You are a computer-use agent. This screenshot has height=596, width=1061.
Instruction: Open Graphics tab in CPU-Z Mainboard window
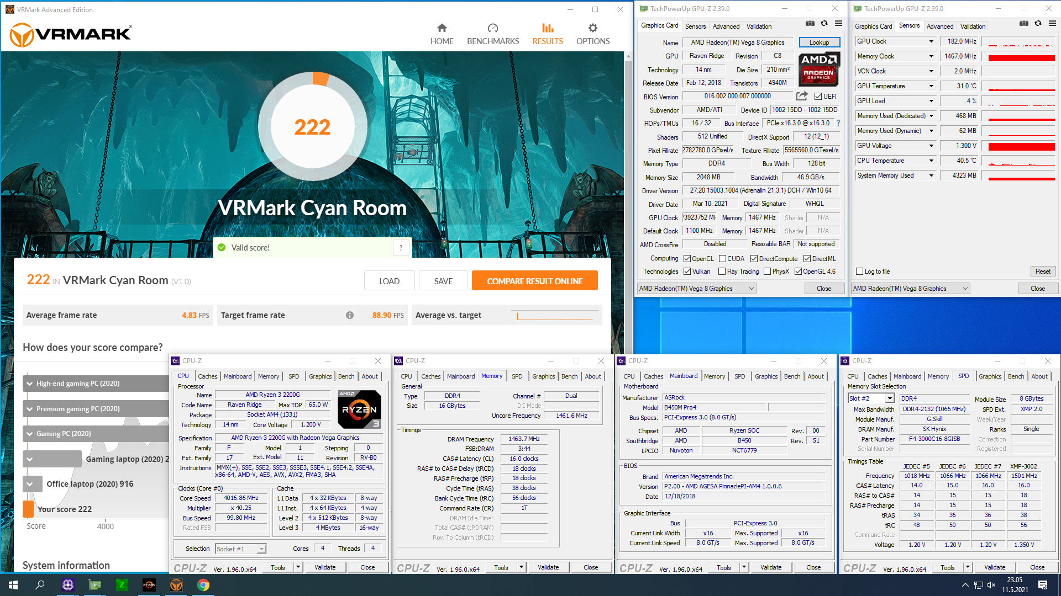click(766, 376)
